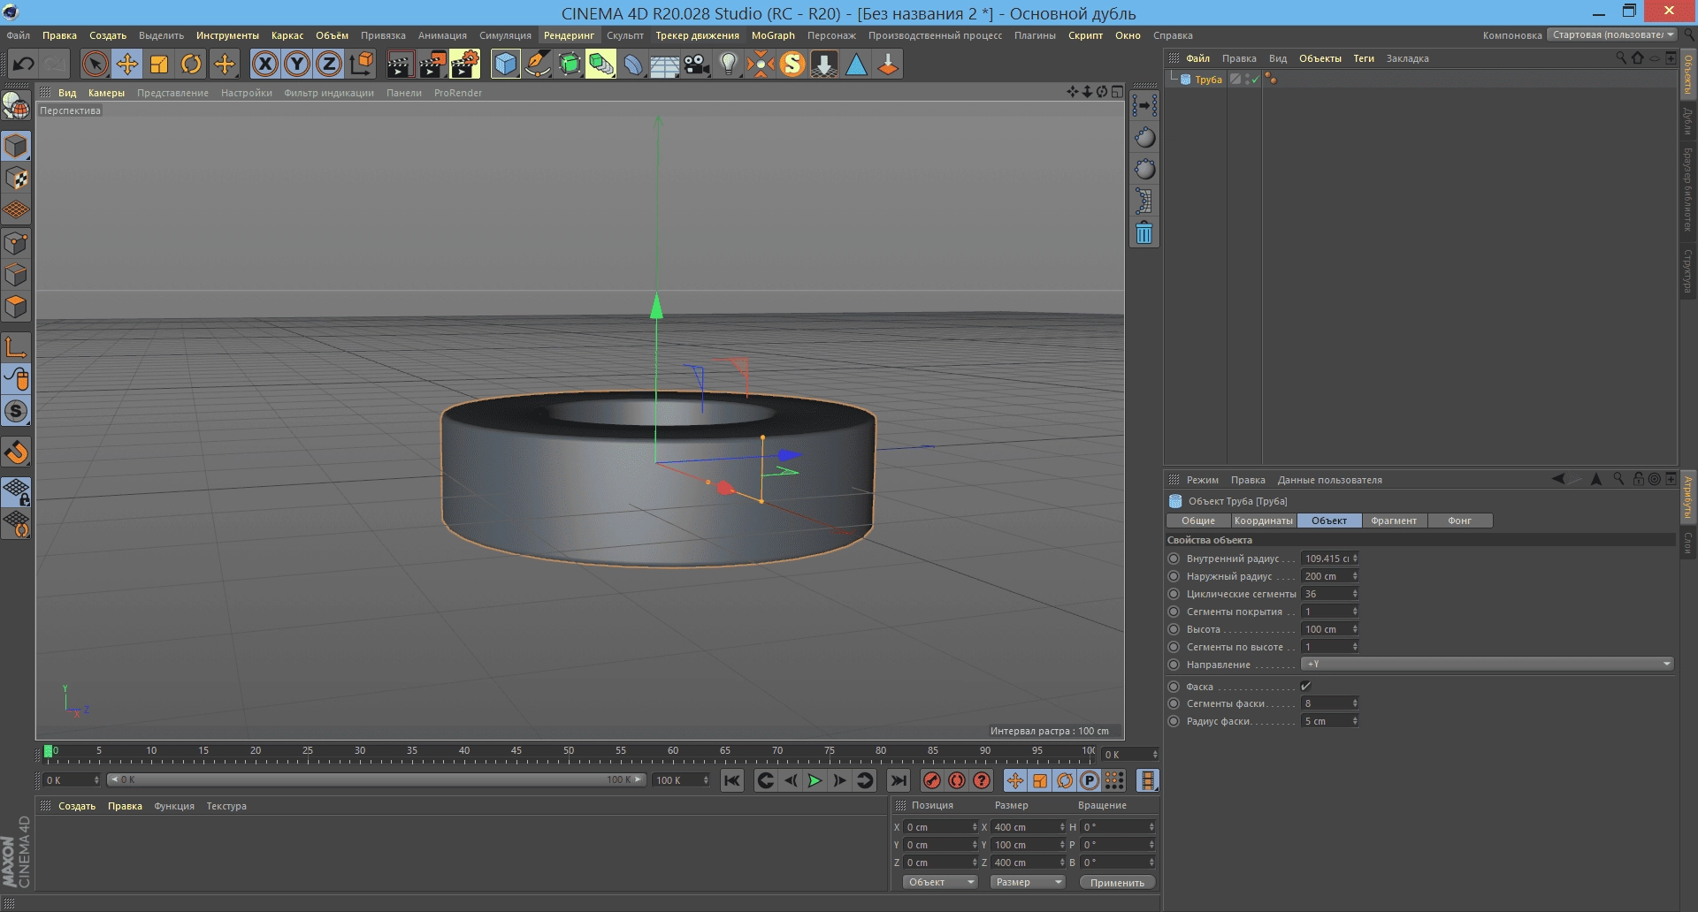This screenshot has height=912, width=1698.
Task: Open the spline Pen tool
Action: click(538, 64)
